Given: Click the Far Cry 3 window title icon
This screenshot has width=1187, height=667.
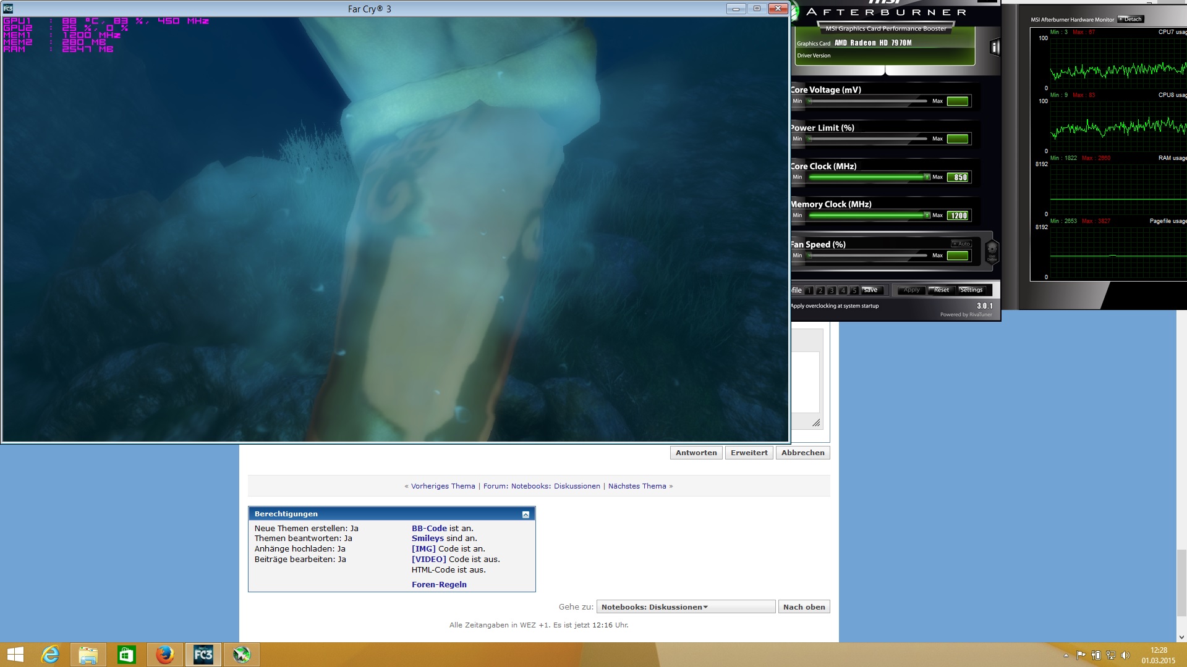Looking at the screenshot, I should click(x=8, y=9).
